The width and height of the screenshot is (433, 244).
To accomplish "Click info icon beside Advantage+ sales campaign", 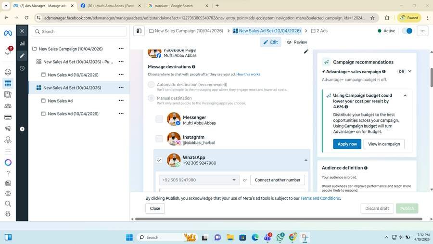I will point(383,72).
